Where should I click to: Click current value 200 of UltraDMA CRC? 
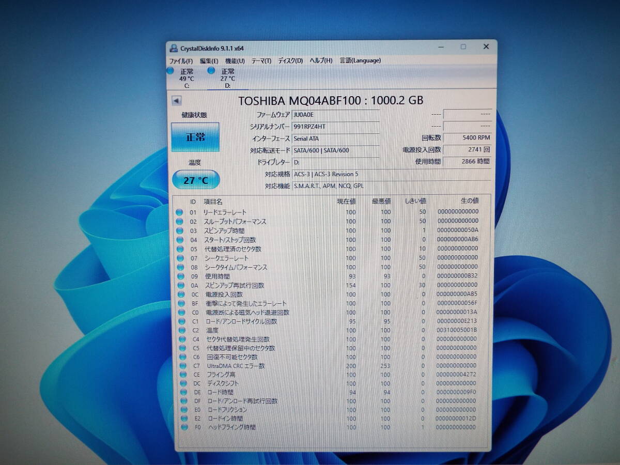(x=351, y=366)
